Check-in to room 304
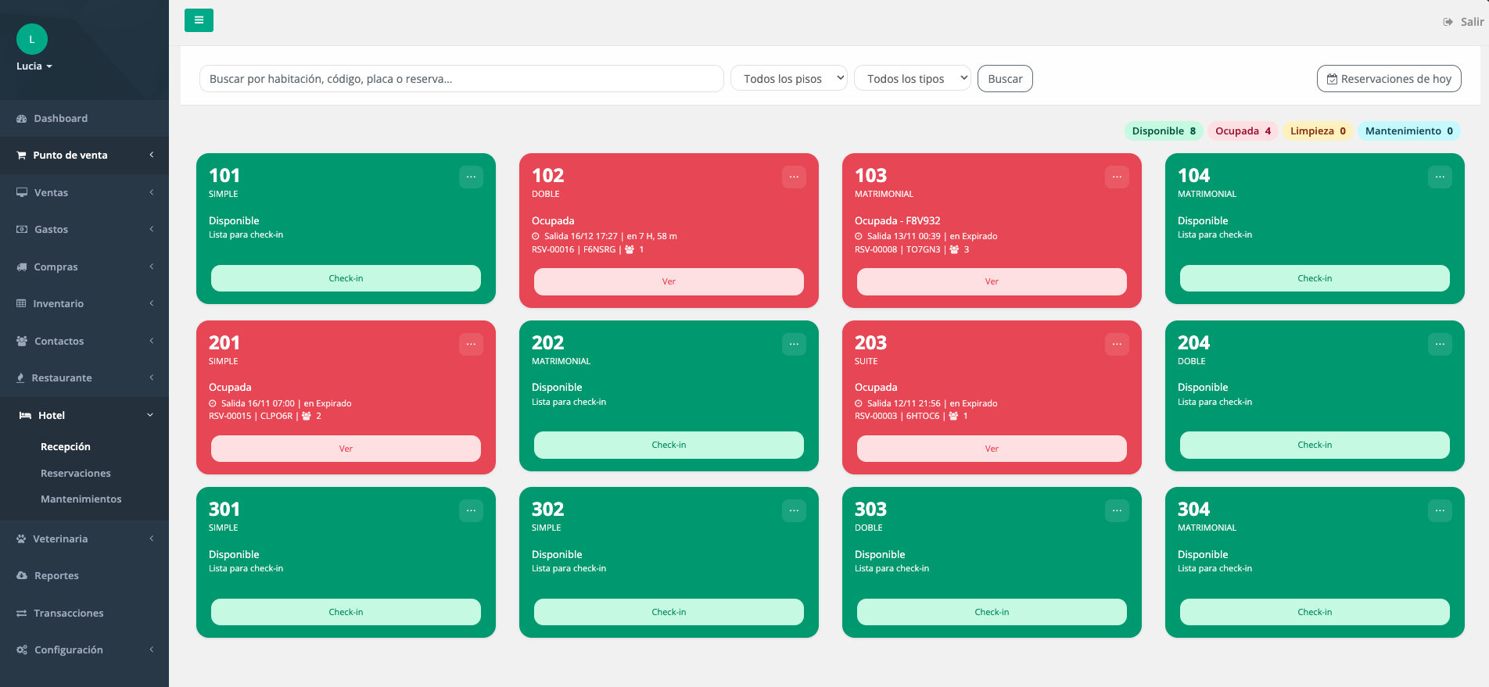The width and height of the screenshot is (1489, 687). [1315, 612]
